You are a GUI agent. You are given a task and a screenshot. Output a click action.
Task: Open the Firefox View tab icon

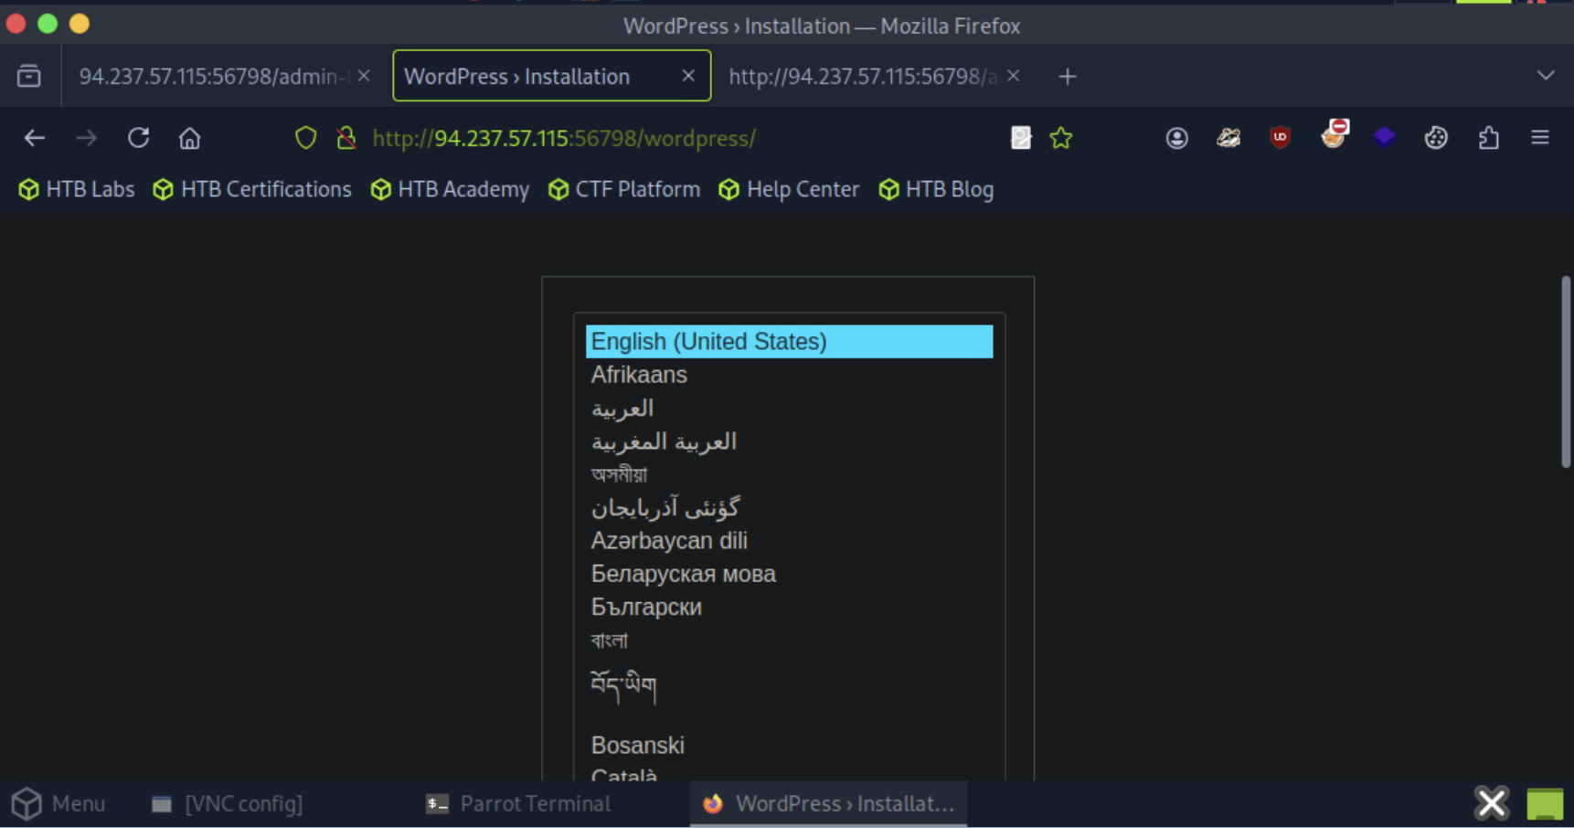click(x=29, y=76)
